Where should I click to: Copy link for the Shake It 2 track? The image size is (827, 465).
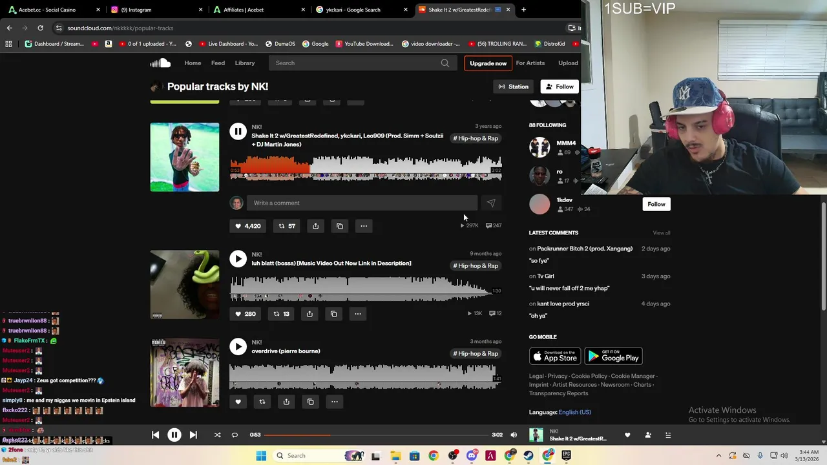pos(340,226)
